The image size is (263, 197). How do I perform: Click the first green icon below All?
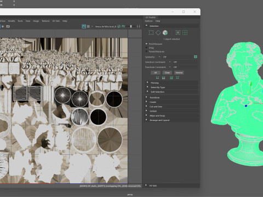tap(157, 78)
